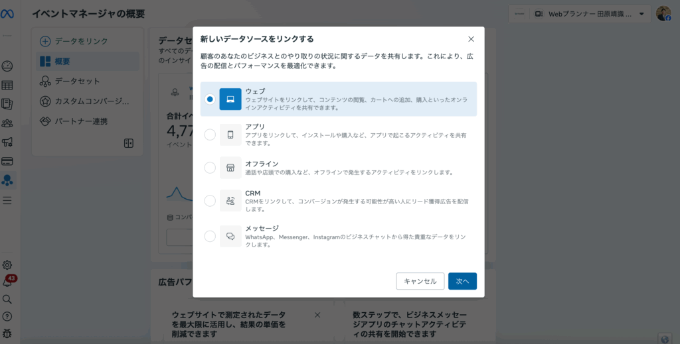Open settings gear in left sidebar
The image size is (680, 344).
coord(8,265)
